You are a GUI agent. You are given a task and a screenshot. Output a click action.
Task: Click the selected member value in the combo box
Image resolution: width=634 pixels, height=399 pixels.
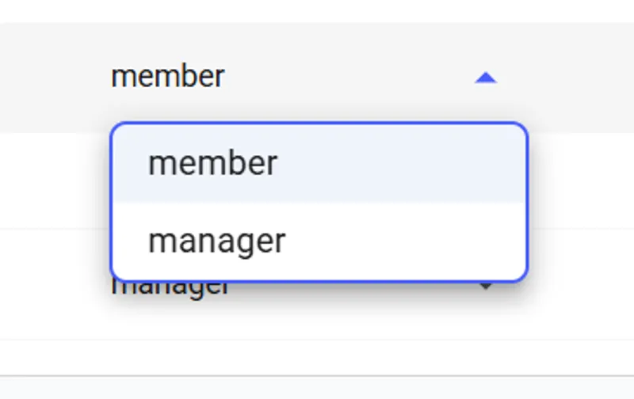click(167, 76)
